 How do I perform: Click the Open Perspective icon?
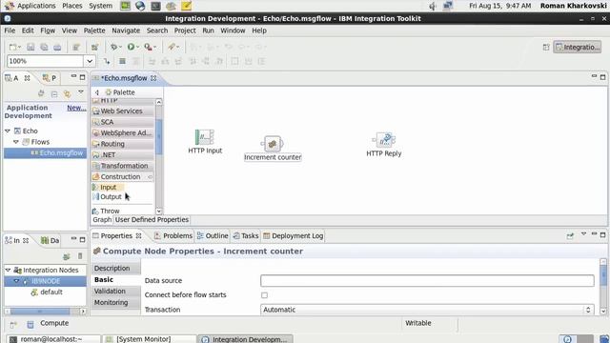point(546,47)
